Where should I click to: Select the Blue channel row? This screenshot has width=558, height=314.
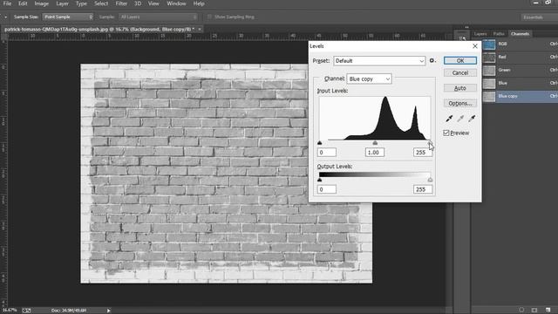tap(520, 84)
